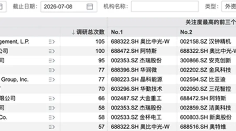This screenshot has width=236, height=131.
Task: Open detail icon in 002859.SZ 洁美科技 row
Action: click(52, 108)
